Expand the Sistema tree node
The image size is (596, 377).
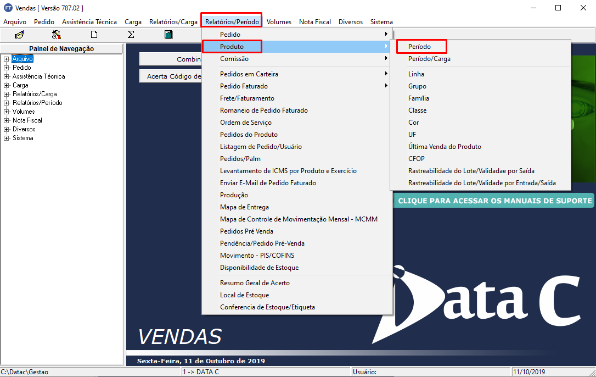[6, 138]
